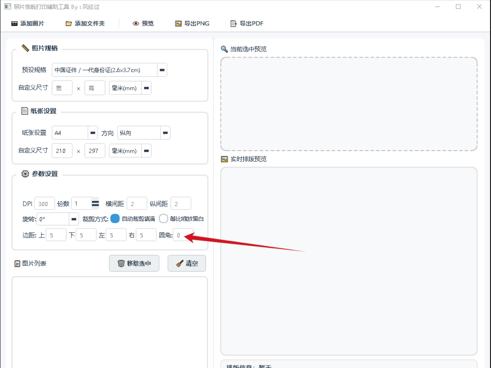Screen dimensions: 491x368
Task: Open the 方向 orientation dropdown
Action: point(165,133)
